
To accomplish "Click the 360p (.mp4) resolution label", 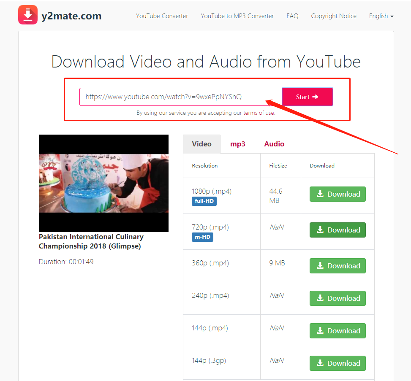I will click(x=210, y=263).
